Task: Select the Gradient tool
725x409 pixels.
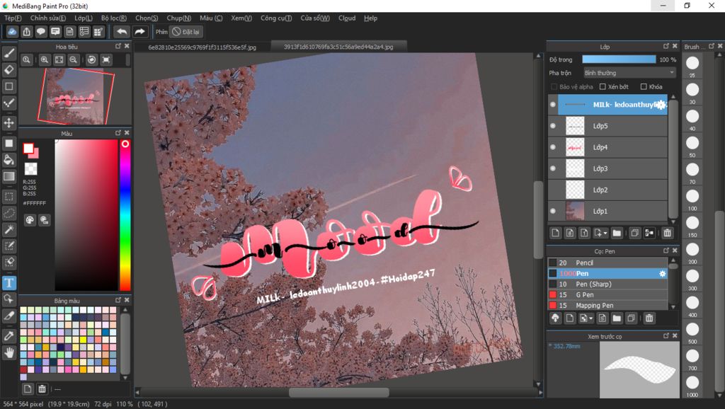Action: pos(8,176)
